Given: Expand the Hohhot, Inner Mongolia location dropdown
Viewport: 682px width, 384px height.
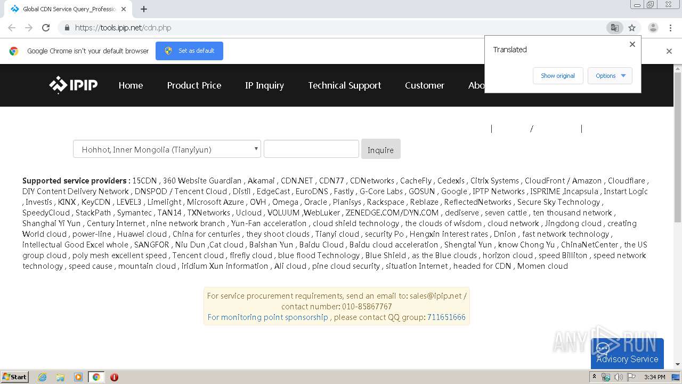Looking at the screenshot, I should pyautogui.click(x=167, y=149).
